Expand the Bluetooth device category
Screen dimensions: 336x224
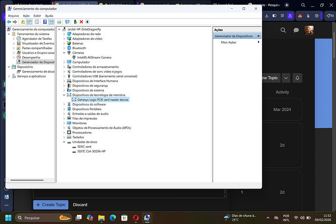64,48
